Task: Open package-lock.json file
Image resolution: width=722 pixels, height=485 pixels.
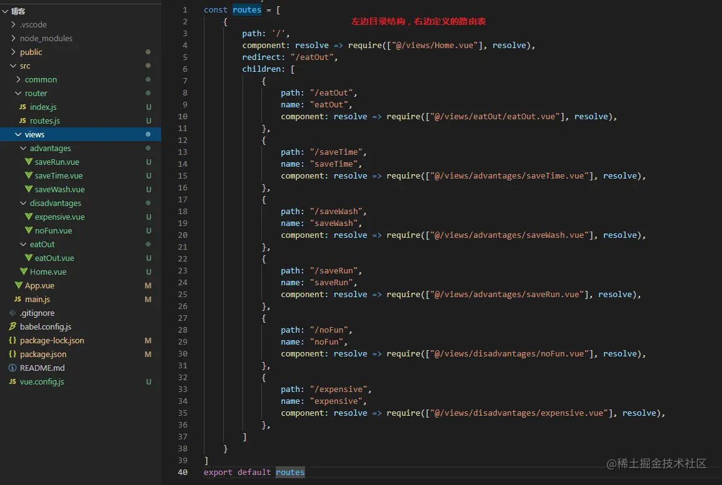Action: 52,341
